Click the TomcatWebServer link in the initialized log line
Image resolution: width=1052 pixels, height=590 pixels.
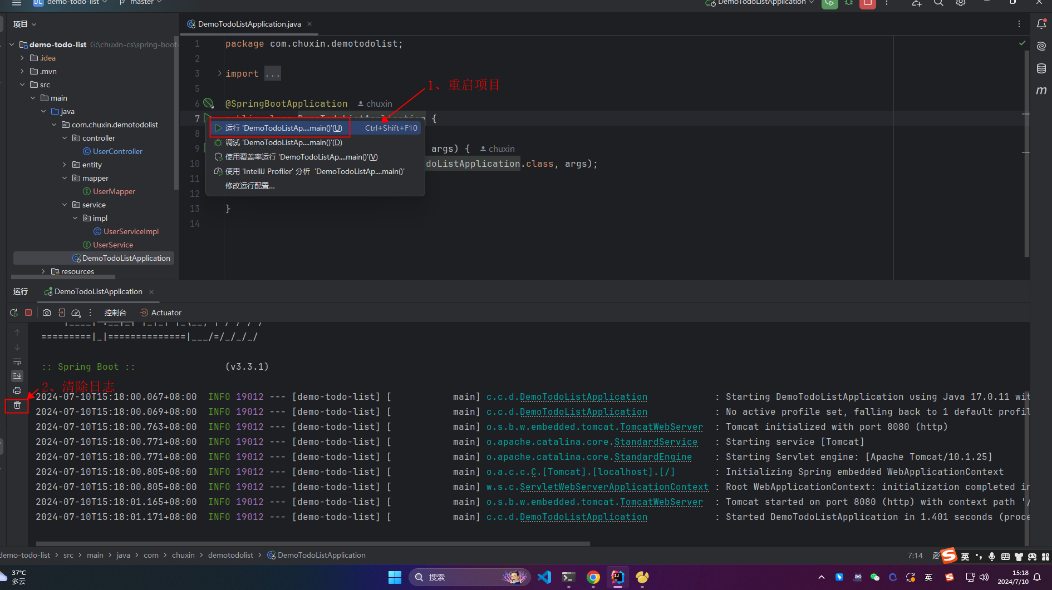(x=661, y=427)
